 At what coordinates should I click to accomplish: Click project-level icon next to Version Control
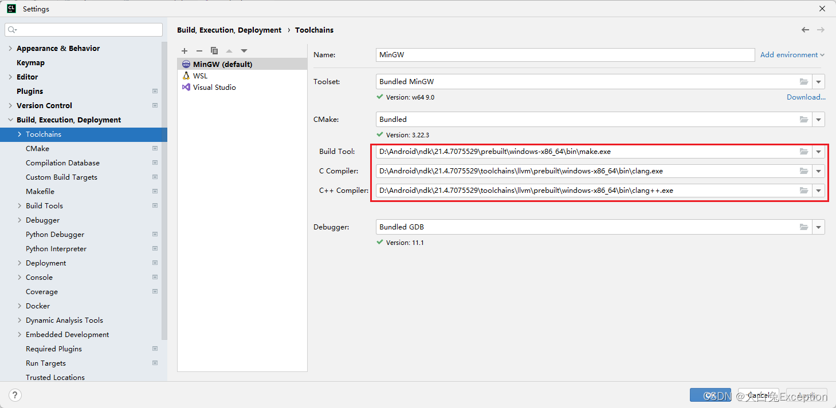point(155,105)
